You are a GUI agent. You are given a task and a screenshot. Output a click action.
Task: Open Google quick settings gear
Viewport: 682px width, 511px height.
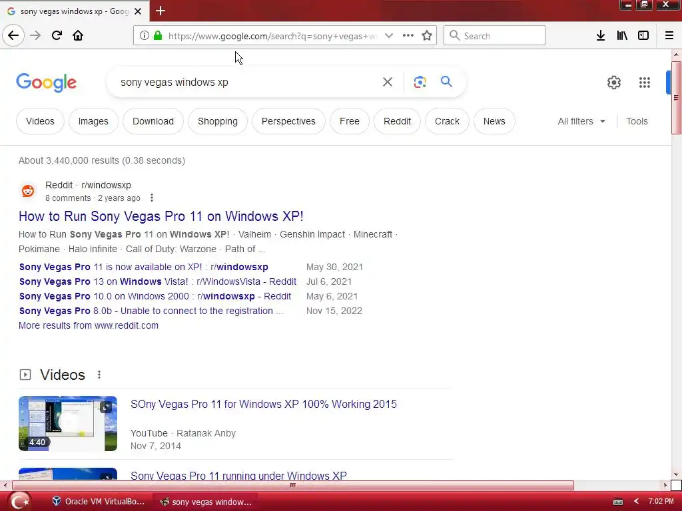pyautogui.click(x=613, y=83)
